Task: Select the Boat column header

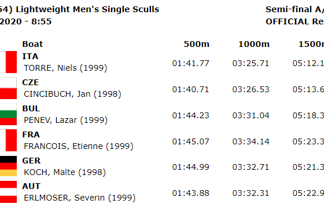Action: [32, 44]
